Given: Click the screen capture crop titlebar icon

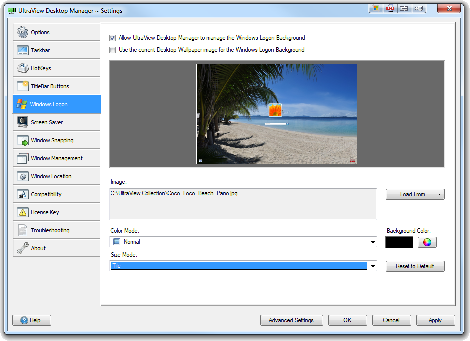Looking at the screenshot, I should point(375,8).
